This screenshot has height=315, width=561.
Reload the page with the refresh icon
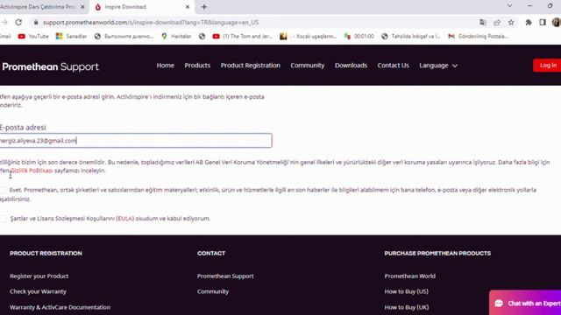click(18, 23)
